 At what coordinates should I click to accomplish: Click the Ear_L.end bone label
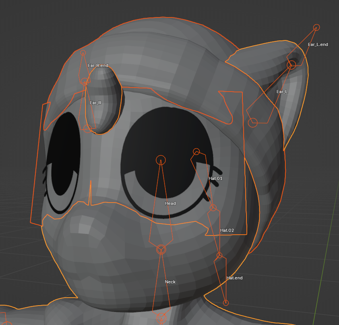point(318,44)
